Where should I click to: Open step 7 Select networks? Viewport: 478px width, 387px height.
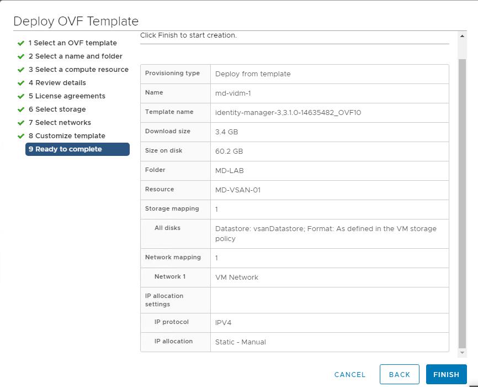pyautogui.click(x=60, y=123)
